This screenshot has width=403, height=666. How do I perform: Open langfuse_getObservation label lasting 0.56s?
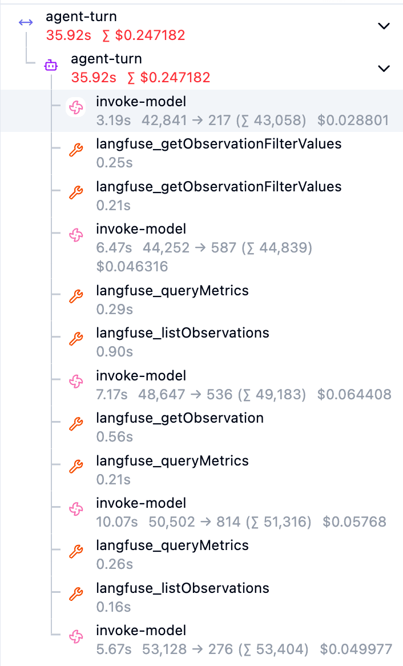tap(180, 418)
